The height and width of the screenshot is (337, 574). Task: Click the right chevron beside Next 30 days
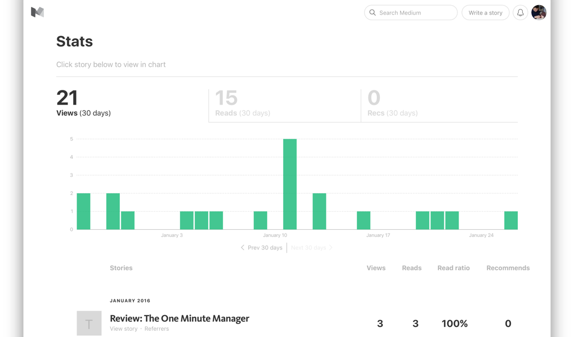click(331, 247)
